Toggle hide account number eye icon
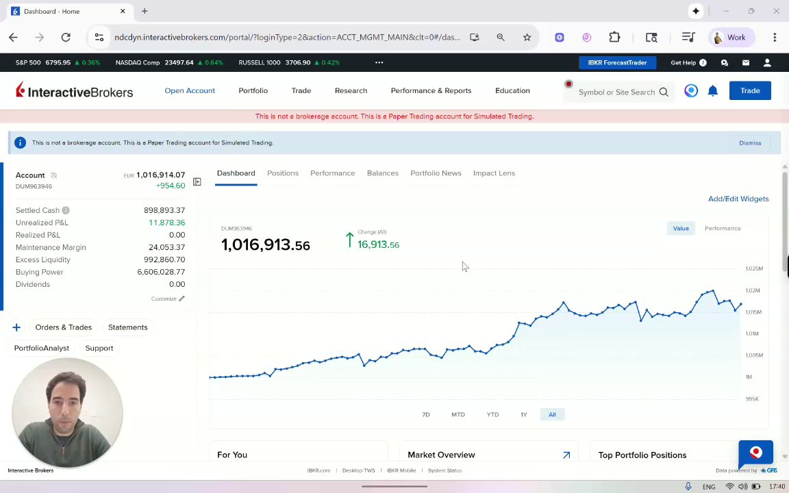 54,175
